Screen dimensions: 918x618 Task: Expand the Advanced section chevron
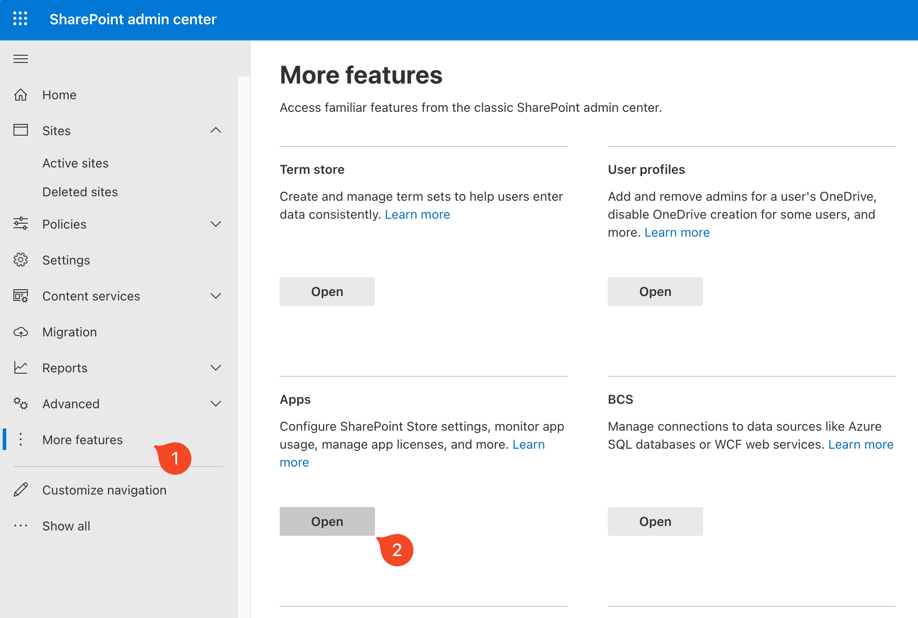click(x=216, y=403)
